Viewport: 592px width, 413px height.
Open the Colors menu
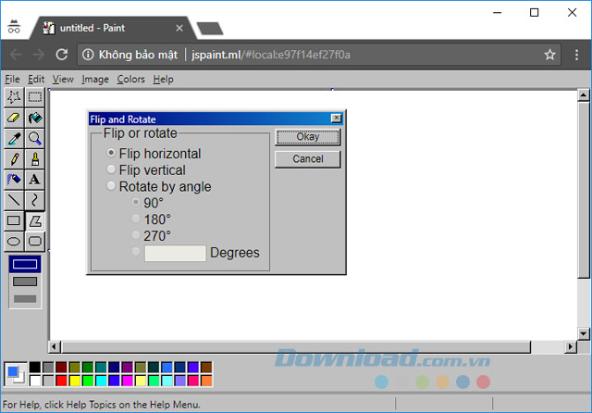[x=130, y=80]
